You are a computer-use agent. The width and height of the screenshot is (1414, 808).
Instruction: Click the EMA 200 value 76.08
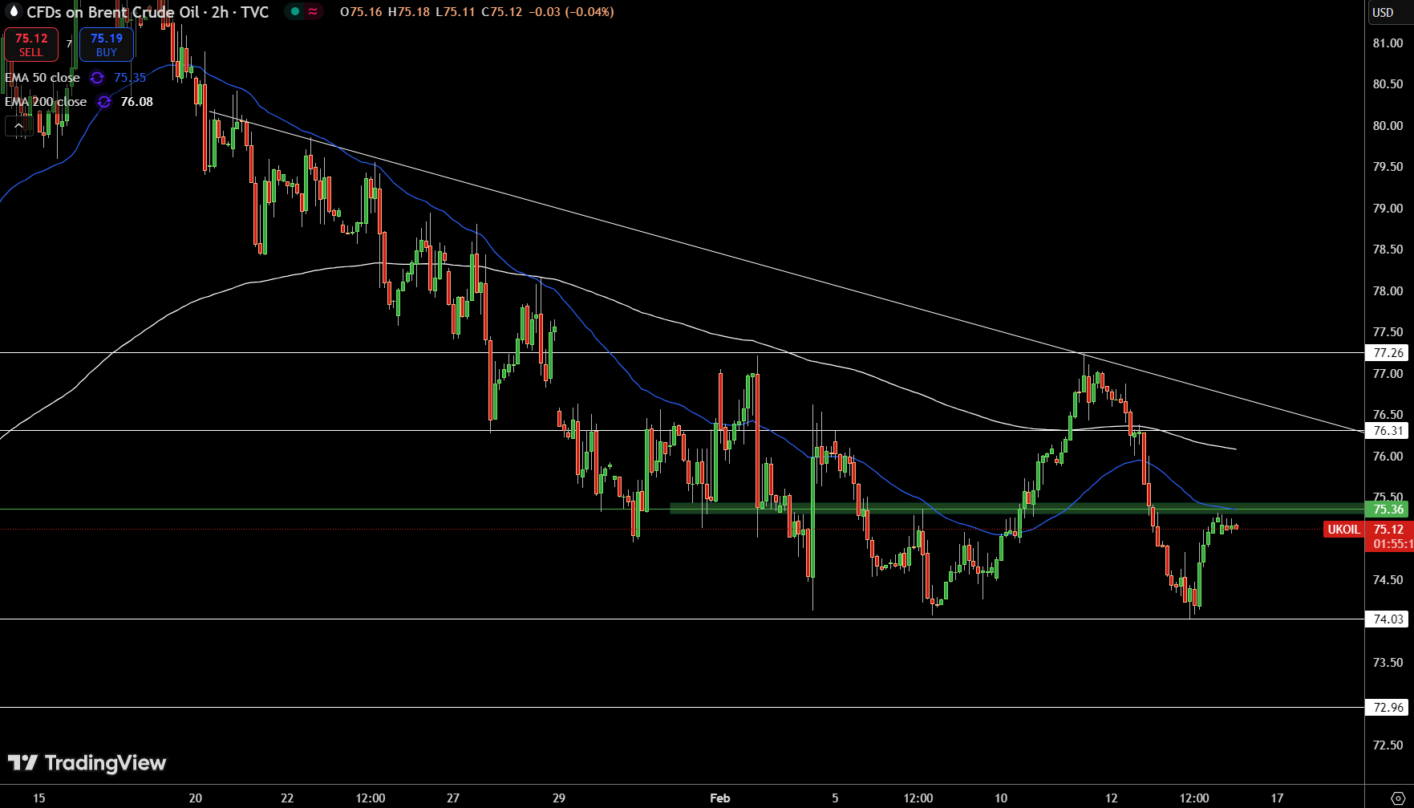[x=136, y=102]
